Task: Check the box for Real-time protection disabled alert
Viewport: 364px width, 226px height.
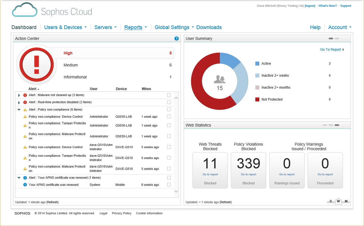Action: click(x=169, y=102)
